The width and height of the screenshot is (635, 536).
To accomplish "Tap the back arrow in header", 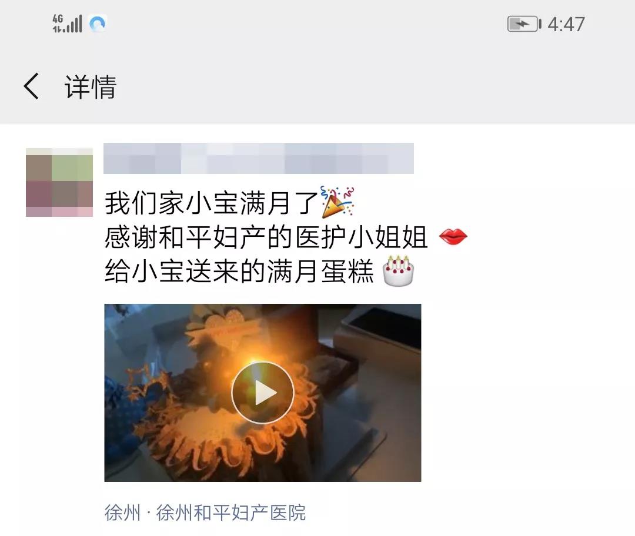I will pyautogui.click(x=31, y=86).
